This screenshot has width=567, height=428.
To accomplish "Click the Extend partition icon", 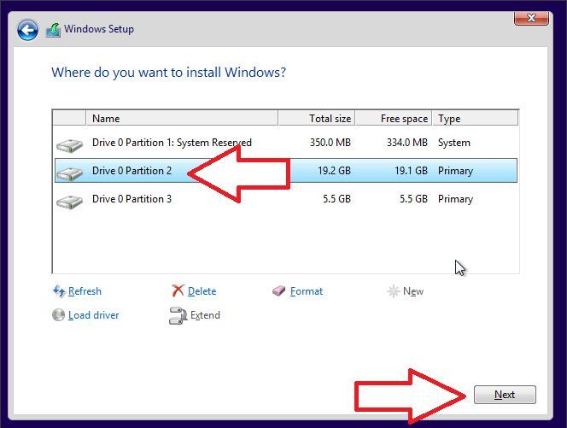I will coord(178,315).
